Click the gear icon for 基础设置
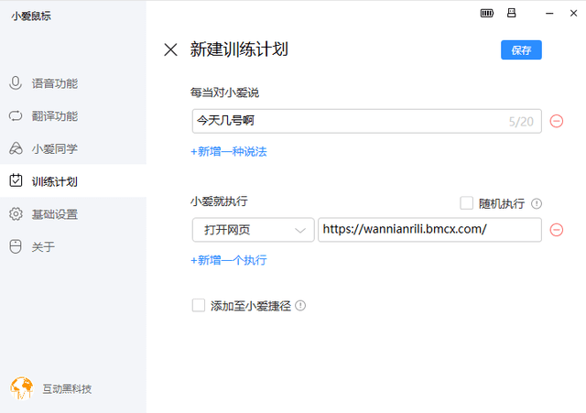The image size is (586, 413). tap(16, 213)
